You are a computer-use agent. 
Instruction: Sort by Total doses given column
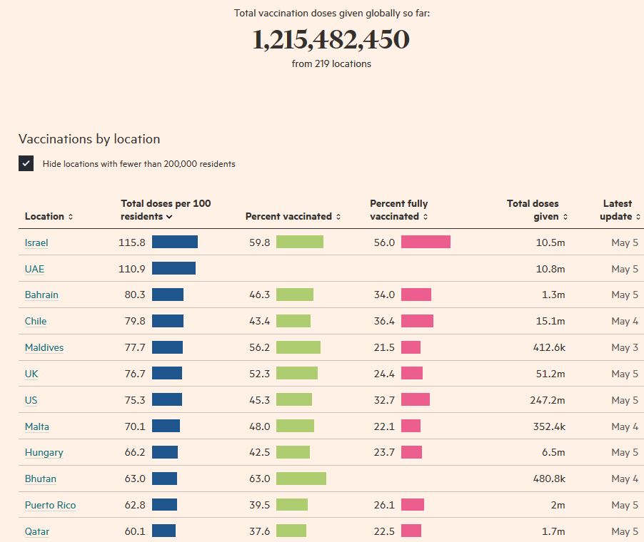tap(537, 210)
